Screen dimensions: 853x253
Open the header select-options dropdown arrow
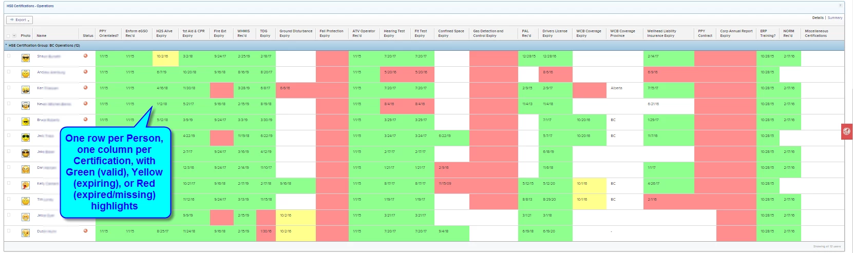(14, 36)
